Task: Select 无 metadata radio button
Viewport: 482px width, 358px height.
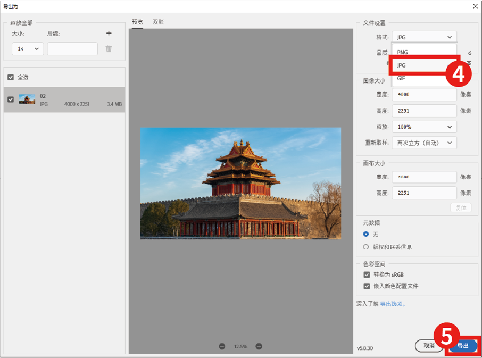Action: pyautogui.click(x=366, y=235)
